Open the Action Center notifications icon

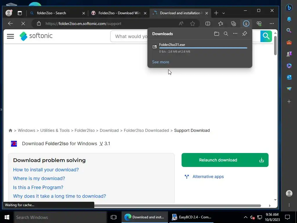click(x=287, y=217)
